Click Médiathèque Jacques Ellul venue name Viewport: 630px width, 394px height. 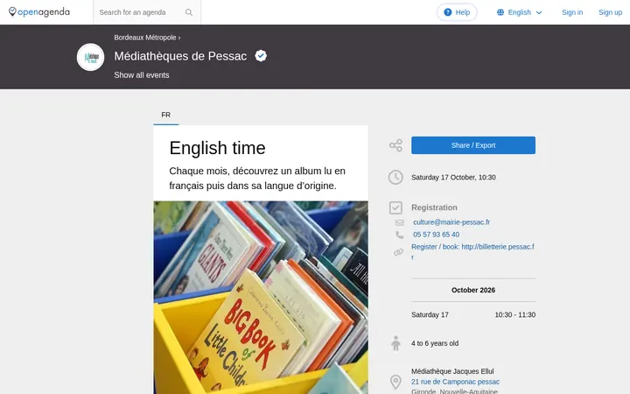point(452,371)
